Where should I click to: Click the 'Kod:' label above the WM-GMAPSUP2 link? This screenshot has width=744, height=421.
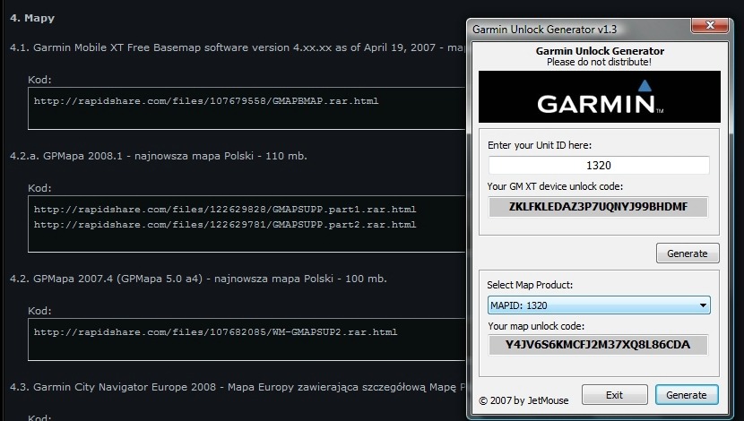39,311
